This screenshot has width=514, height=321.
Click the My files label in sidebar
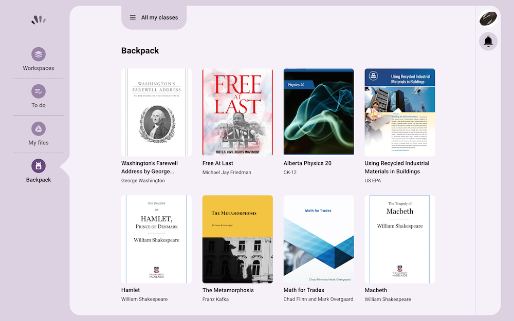pyautogui.click(x=39, y=142)
